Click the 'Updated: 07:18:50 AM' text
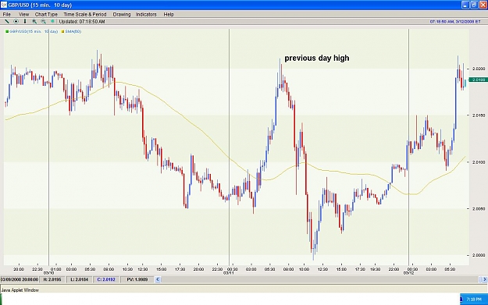The width and height of the screenshot is (488, 305). coord(82,22)
